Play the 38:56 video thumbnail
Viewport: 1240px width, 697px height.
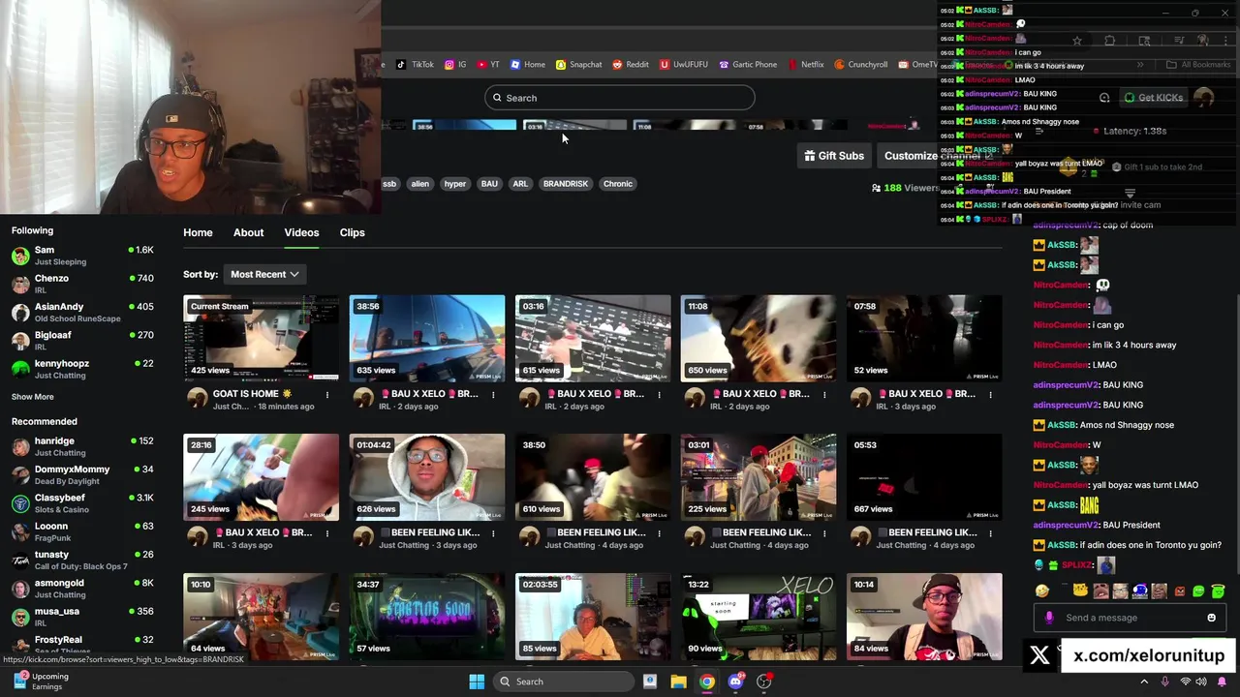[427, 338]
